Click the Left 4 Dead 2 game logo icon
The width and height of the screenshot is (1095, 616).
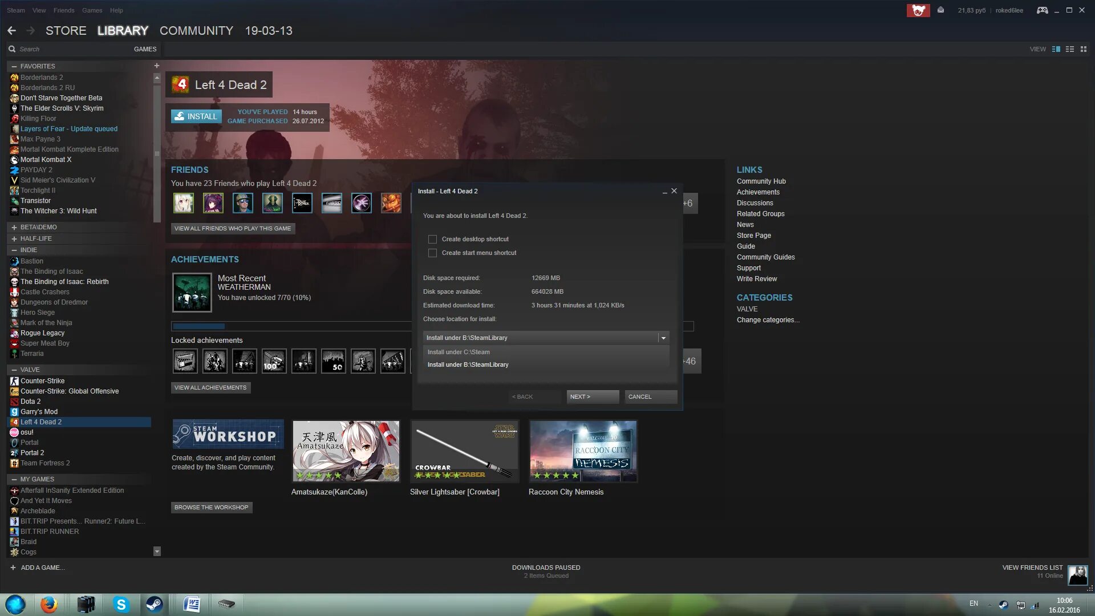[180, 84]
